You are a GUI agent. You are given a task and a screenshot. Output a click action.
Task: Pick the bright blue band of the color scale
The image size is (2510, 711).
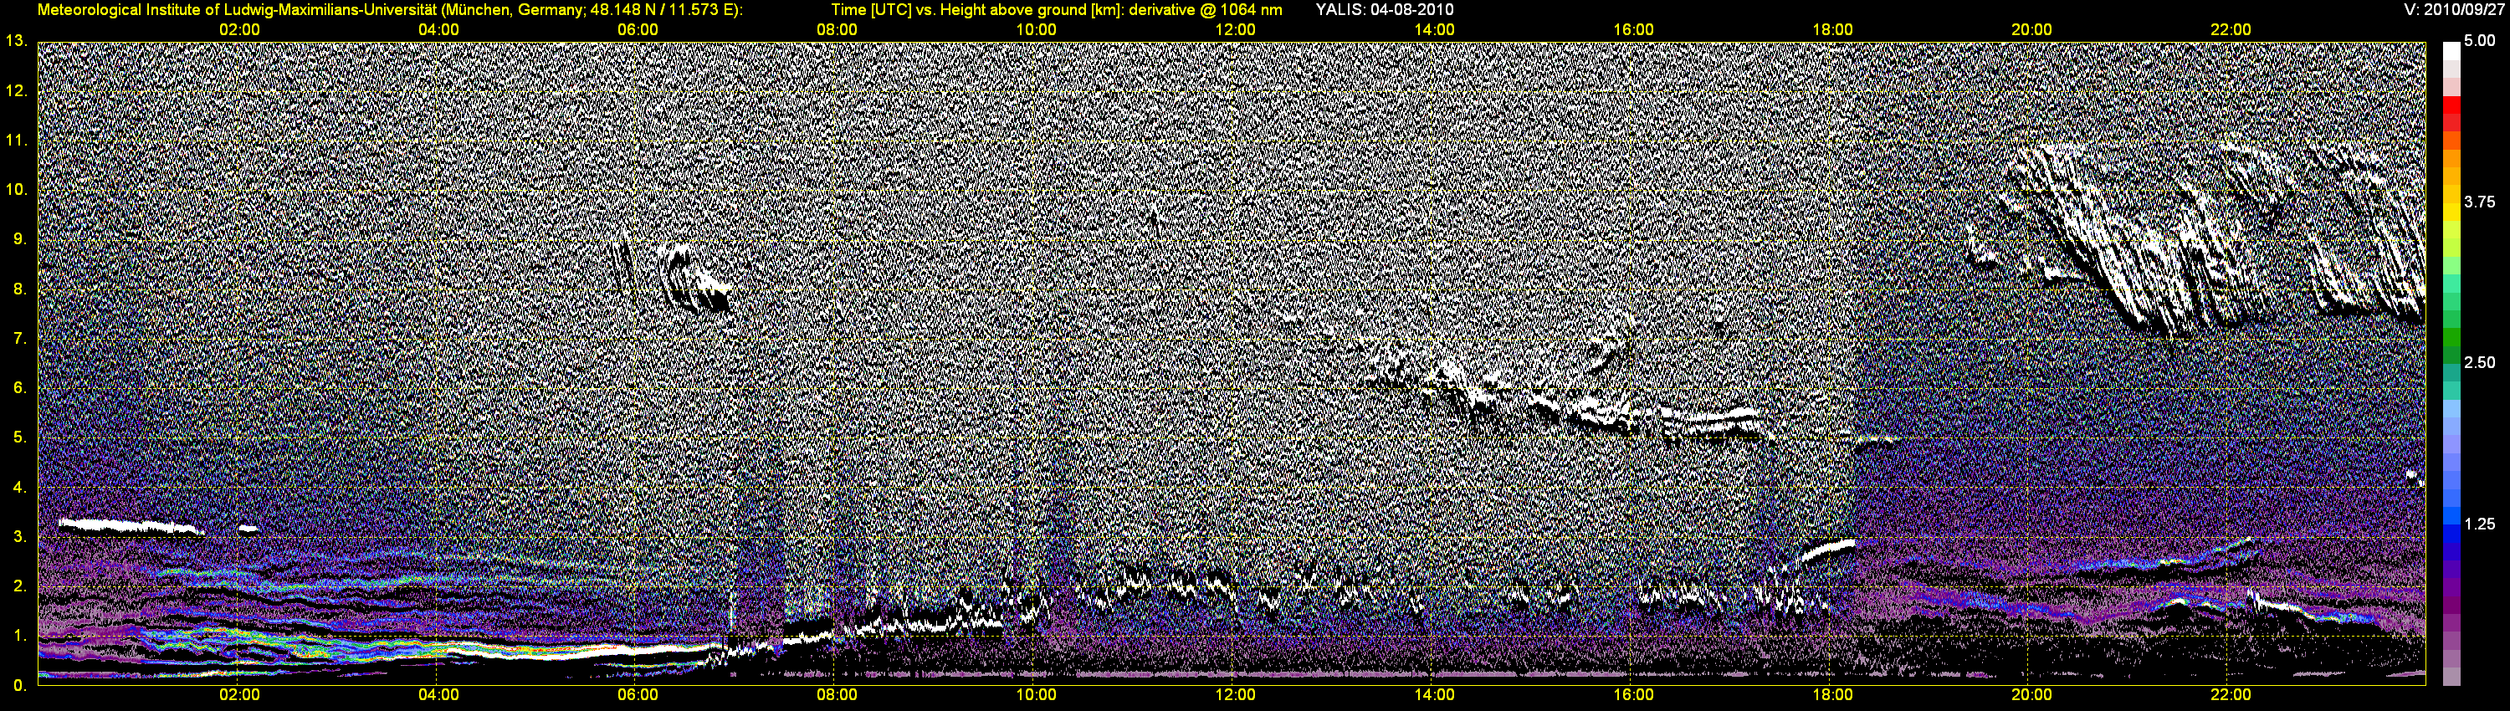click(x=2451, y=514)
